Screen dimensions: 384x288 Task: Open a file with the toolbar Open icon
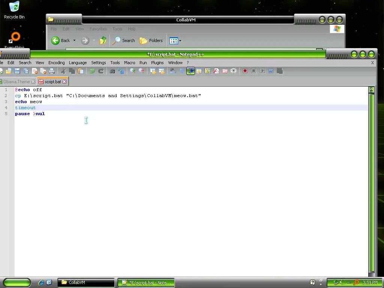point(9,71)
